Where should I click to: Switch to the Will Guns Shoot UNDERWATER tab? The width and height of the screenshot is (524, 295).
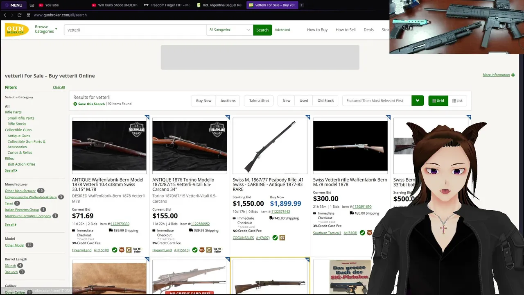[115, 5]
